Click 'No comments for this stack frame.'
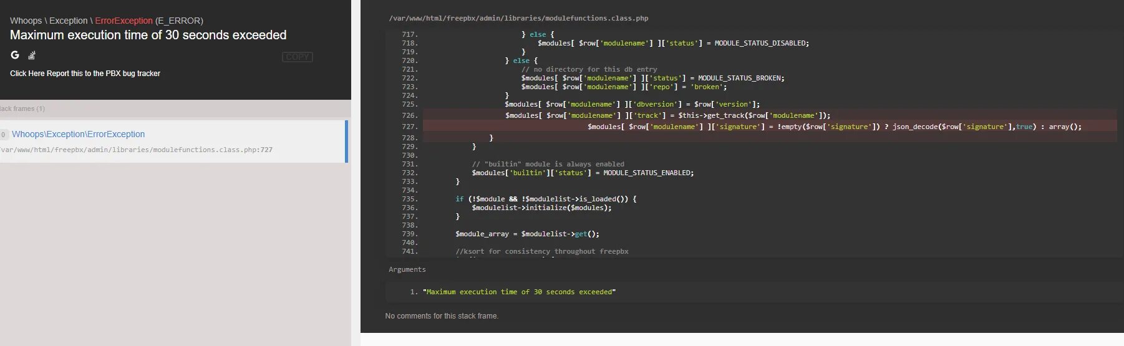This screenshot has width=1124, height=346. pos(442,316)
